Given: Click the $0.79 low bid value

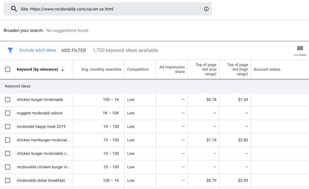Looking at the screenshot, I should click(x=211, y=180).
